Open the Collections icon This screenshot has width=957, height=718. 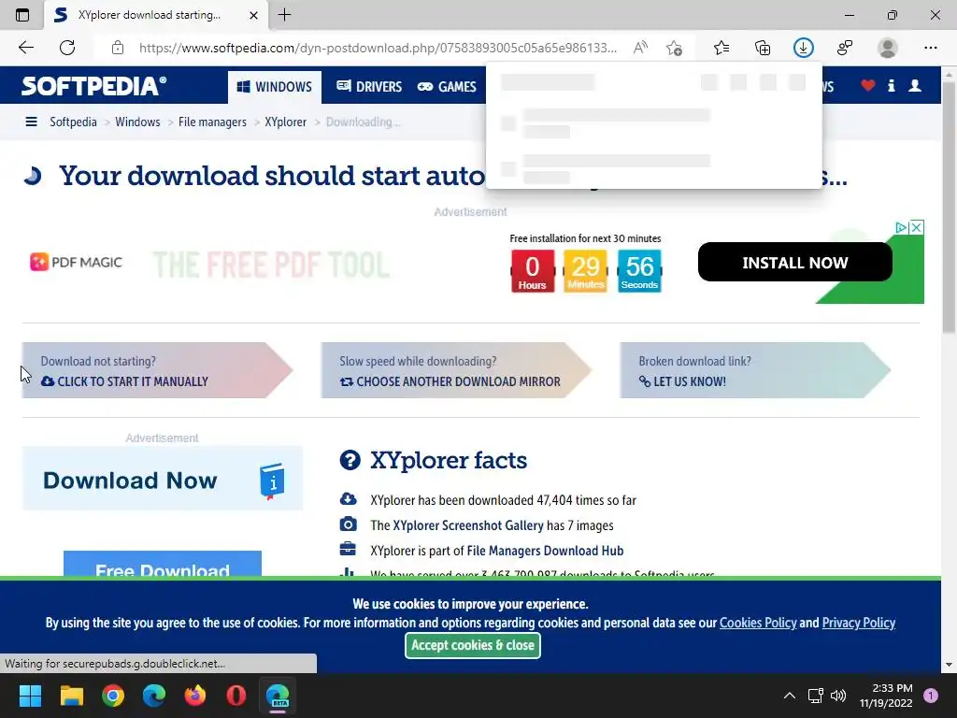point(763,48)
